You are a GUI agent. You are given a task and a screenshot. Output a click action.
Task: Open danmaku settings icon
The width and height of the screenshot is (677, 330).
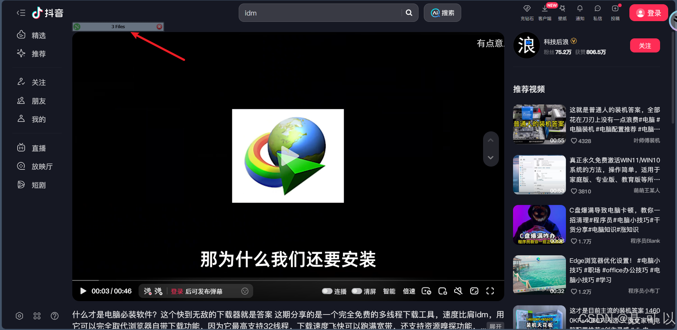(x=158, y=291)
